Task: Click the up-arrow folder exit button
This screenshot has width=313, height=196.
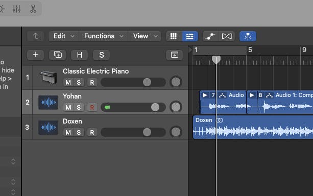Action: click(x=36, y=36)
